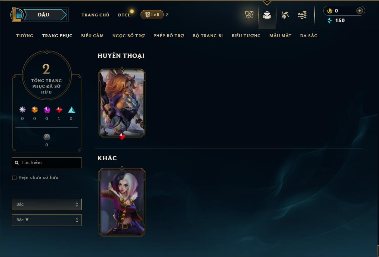The image size is (379, 257).
Task: Go to TRANG CHỦ home page
Action: click(x=95, y=15)
